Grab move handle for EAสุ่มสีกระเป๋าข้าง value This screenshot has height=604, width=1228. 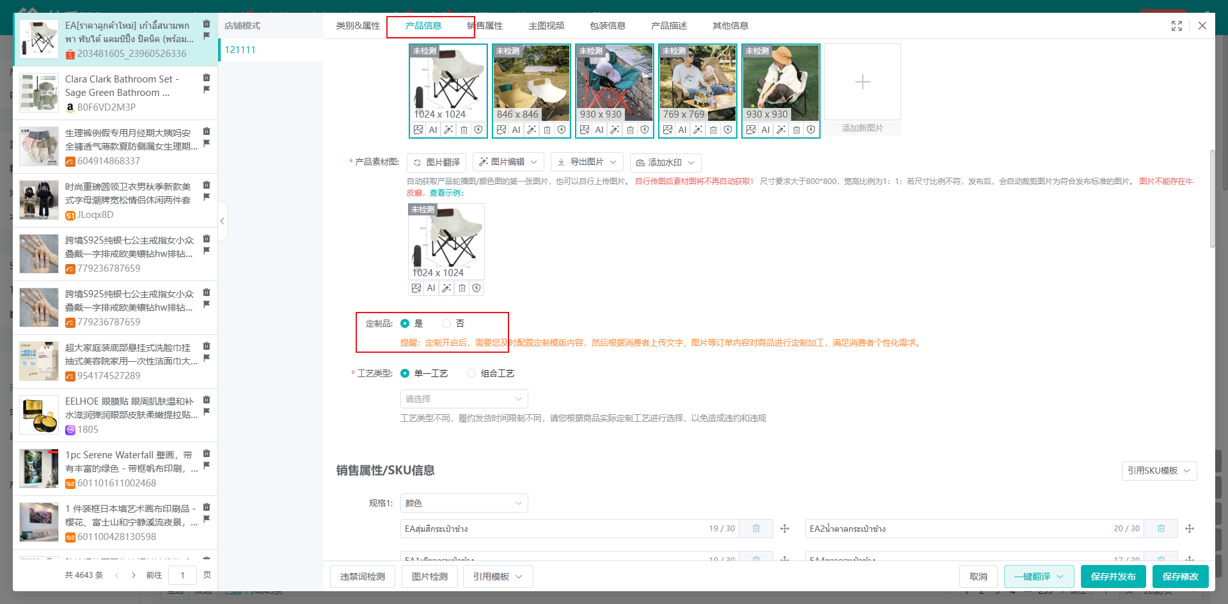[785, 529]
